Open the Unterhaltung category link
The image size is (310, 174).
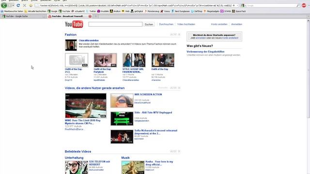point(74,158)
